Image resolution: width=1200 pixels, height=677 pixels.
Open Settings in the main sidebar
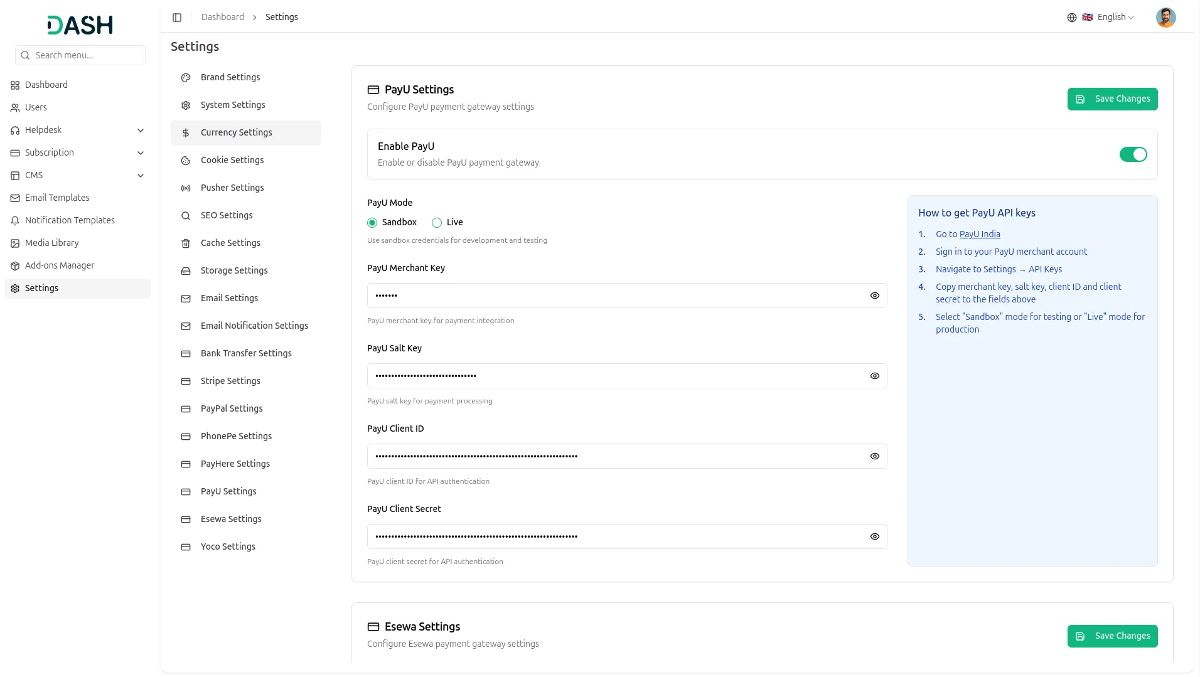coord(78,289)
